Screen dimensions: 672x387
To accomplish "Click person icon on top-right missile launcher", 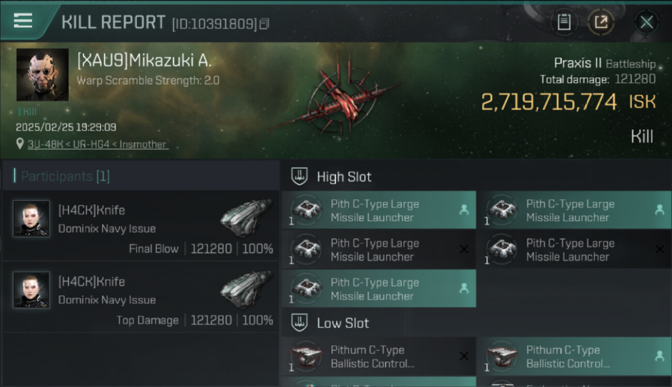I will coord(659,209).
